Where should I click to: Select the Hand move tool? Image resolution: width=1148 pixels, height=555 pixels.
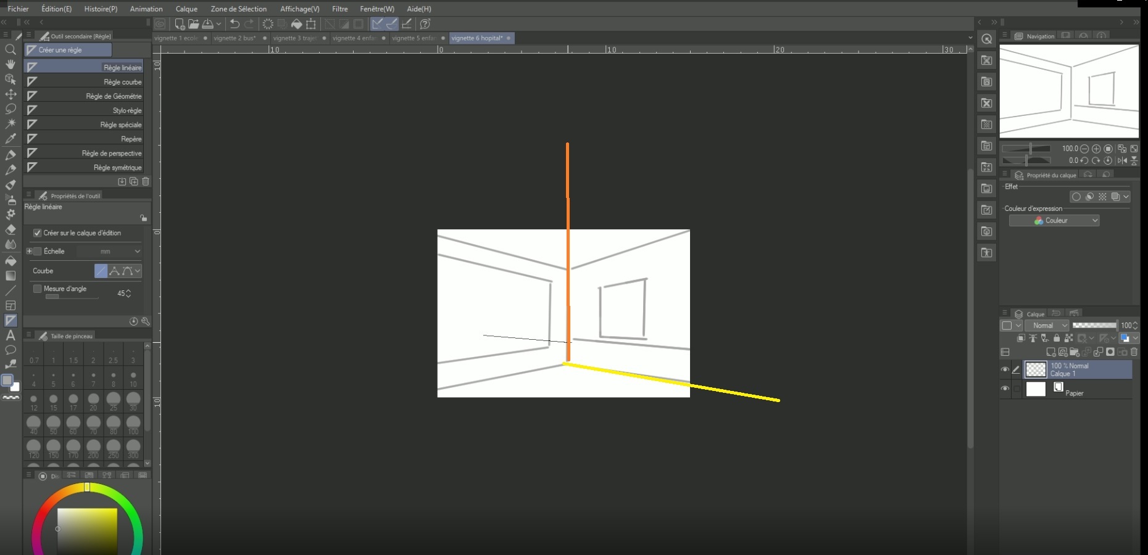[10, 64]
